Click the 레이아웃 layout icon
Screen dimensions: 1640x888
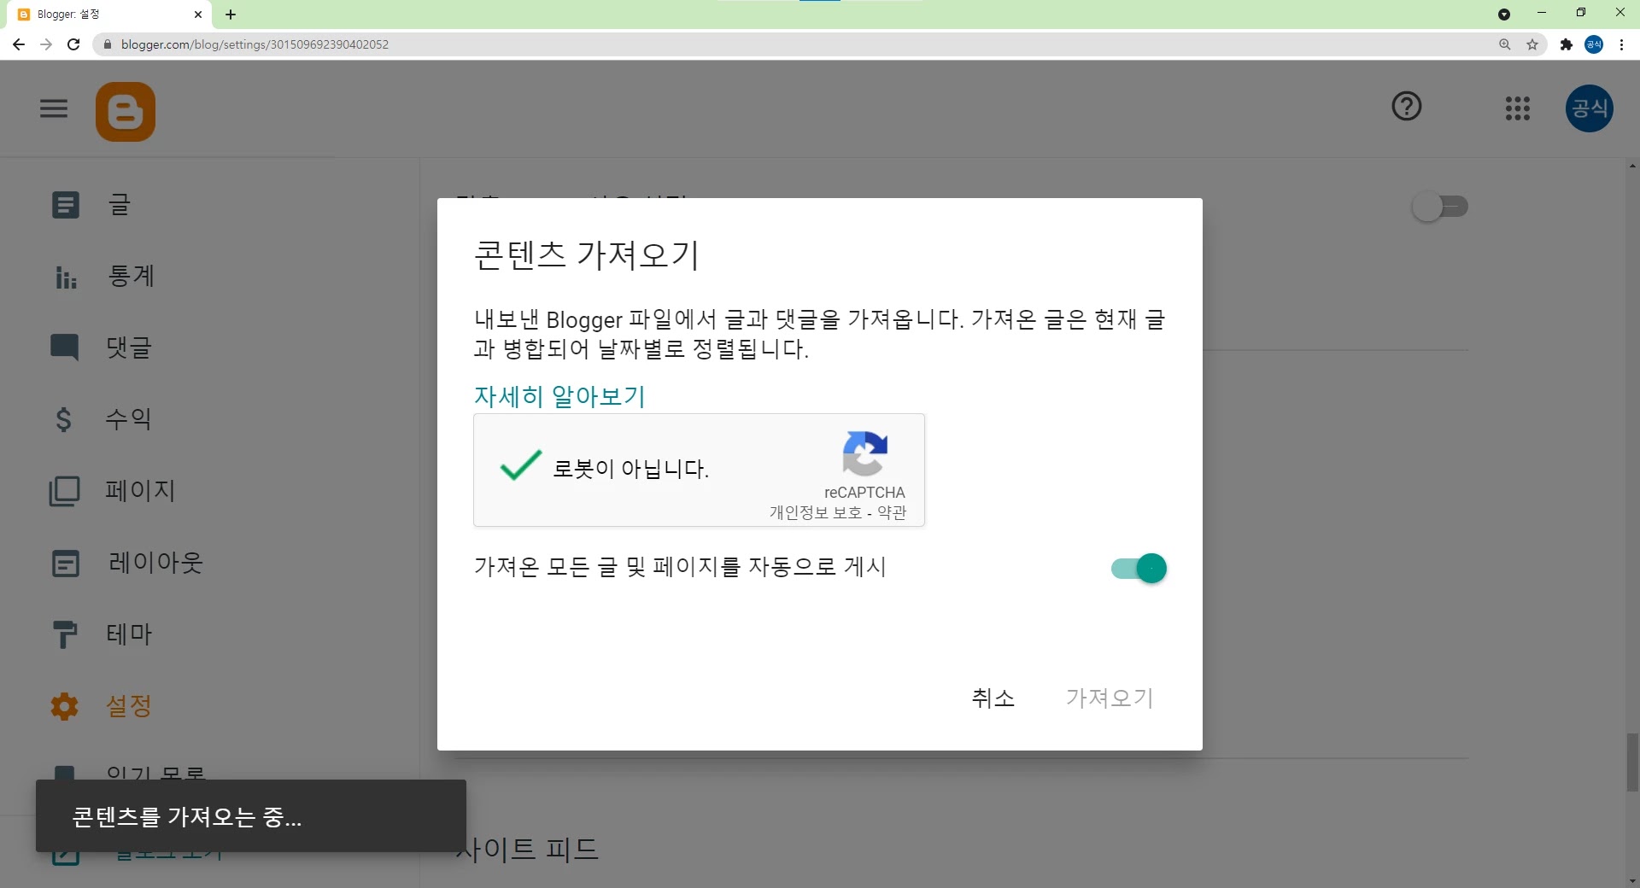[x=66, y=563]
